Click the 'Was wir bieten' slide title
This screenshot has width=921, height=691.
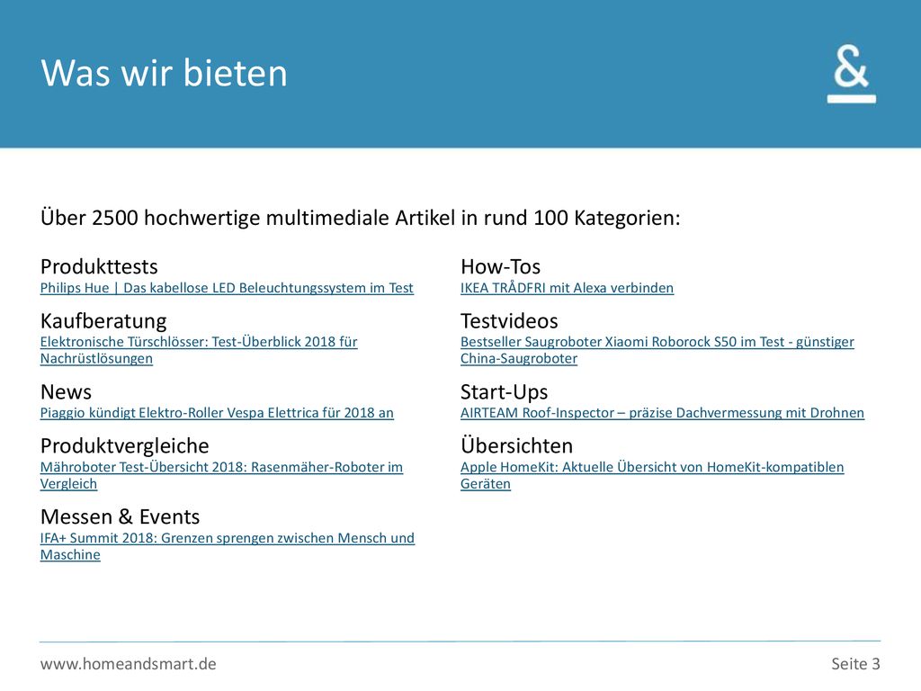click(x=164, y=73)
